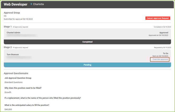The image size is (175, 112).
Task: Click the Sent on 04/18/2023 text
Action: [x=160, y=56]
